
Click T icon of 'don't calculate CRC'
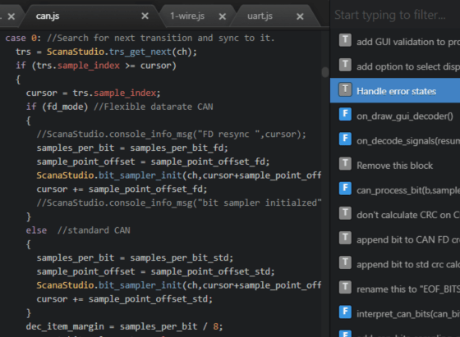pyautogui.click(x=345, y=213)
